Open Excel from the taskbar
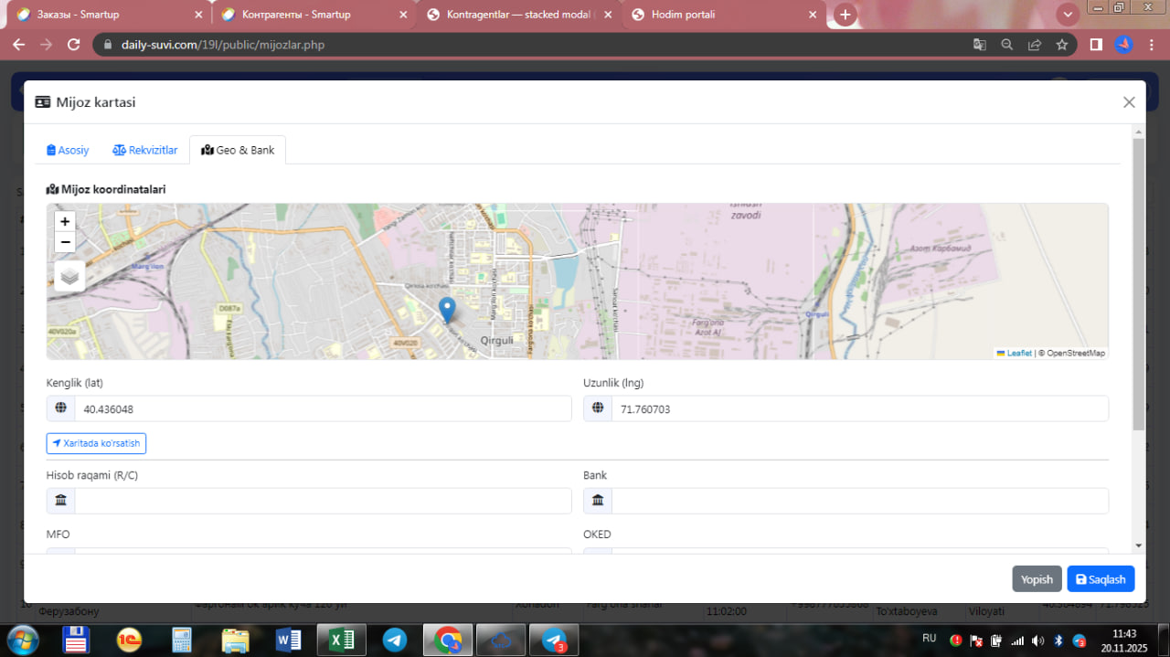The height and width of the screenshot is (657, 1170). point(341,640)
